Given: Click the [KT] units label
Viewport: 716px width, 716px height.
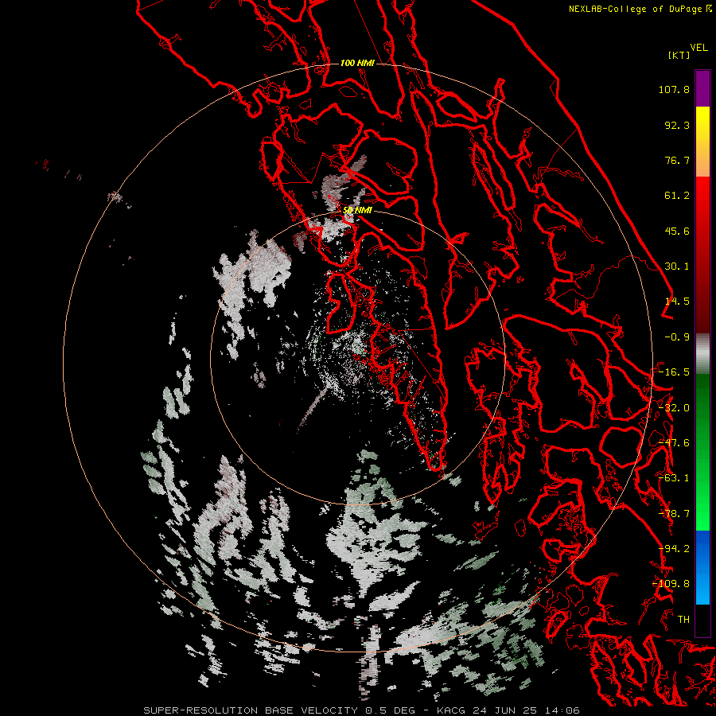Looking at the screenshot, I should 679,55.
